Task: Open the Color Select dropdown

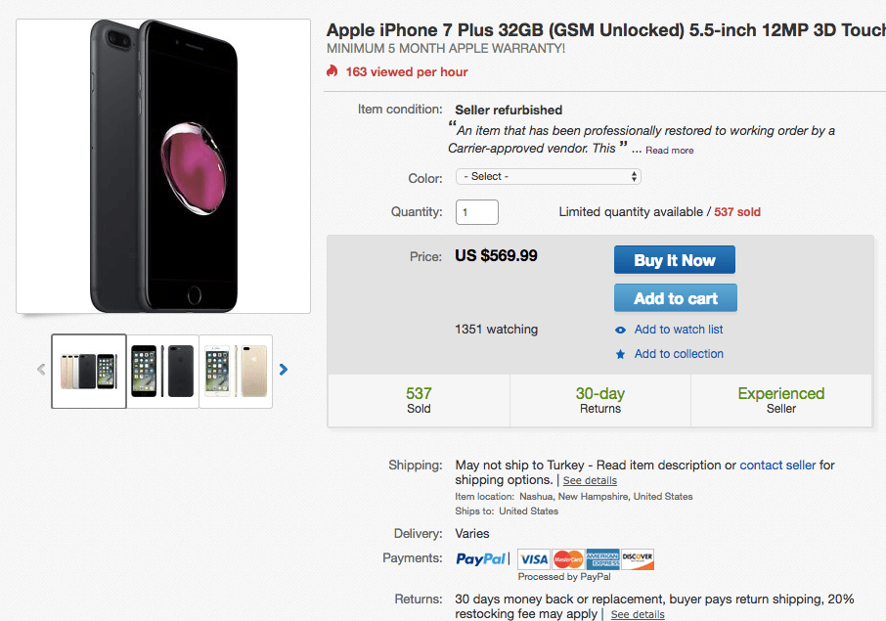Action: 548,176
